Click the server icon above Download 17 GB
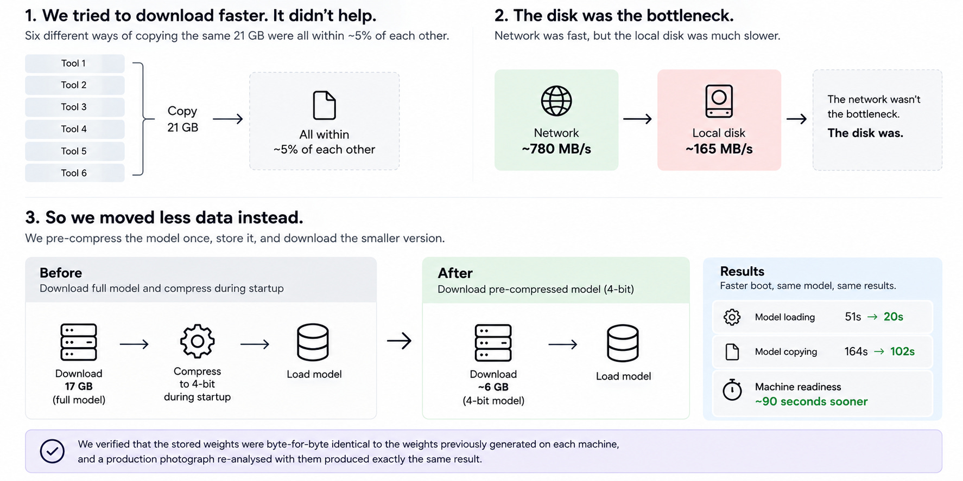Viewport: 963px width, 481px height. click(x=79, y=342)
